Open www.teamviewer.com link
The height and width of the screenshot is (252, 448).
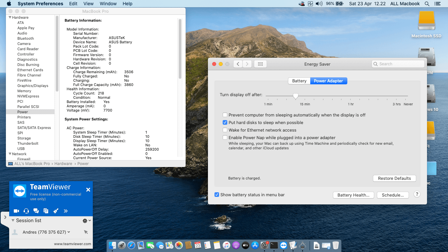[72, 244]
